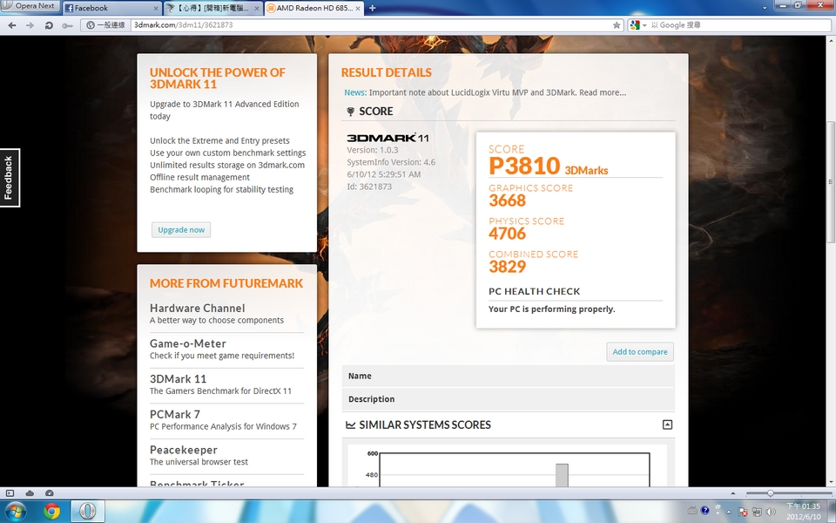Viewport: 836px width, 523px height.
Task: Reload the current page
Action: [49, 25]
